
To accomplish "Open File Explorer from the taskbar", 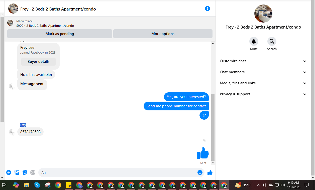I will pos(27,185).
